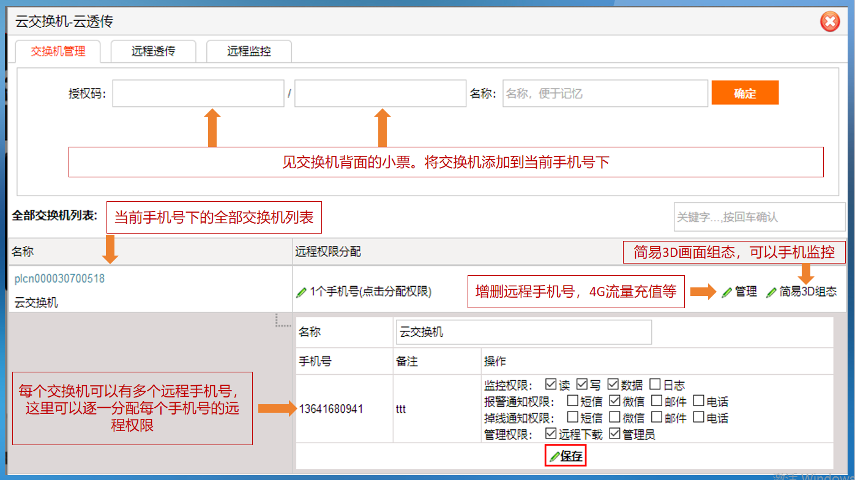Click pencil icon before 1个手机号(点击分配权限)
Screen dimensions: 855x480
click(x=301, y=292)
